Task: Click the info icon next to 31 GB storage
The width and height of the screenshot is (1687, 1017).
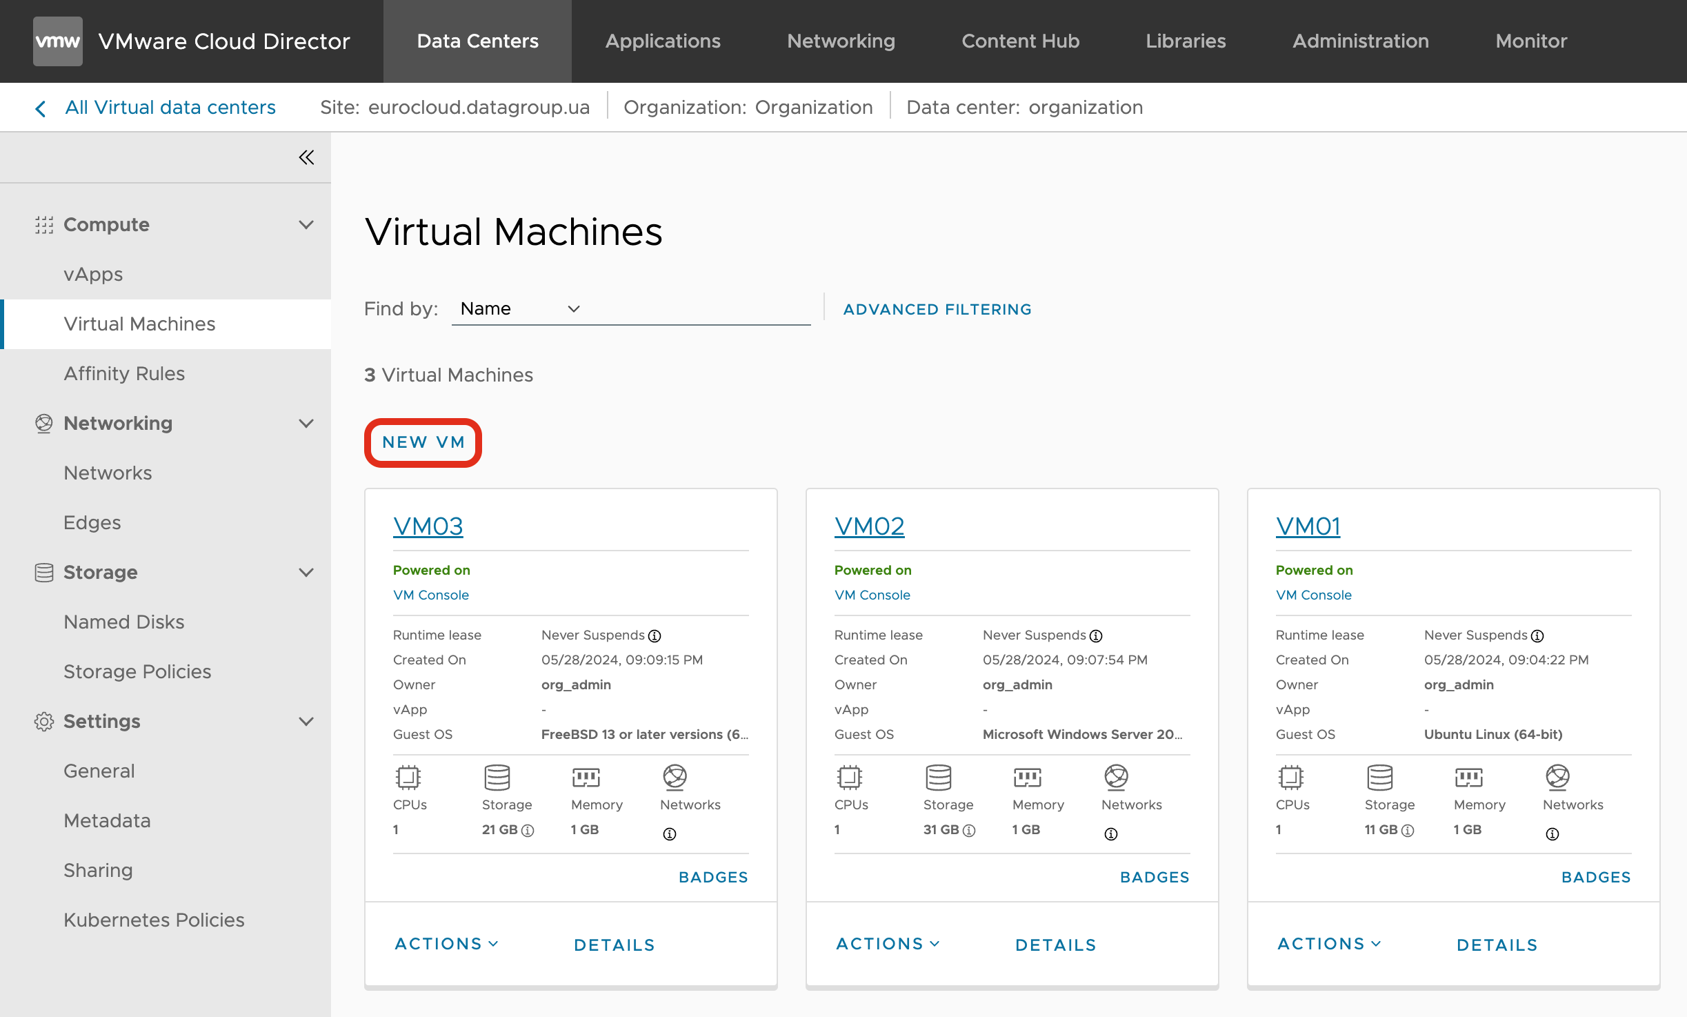Action: click(x=969, y=831)
